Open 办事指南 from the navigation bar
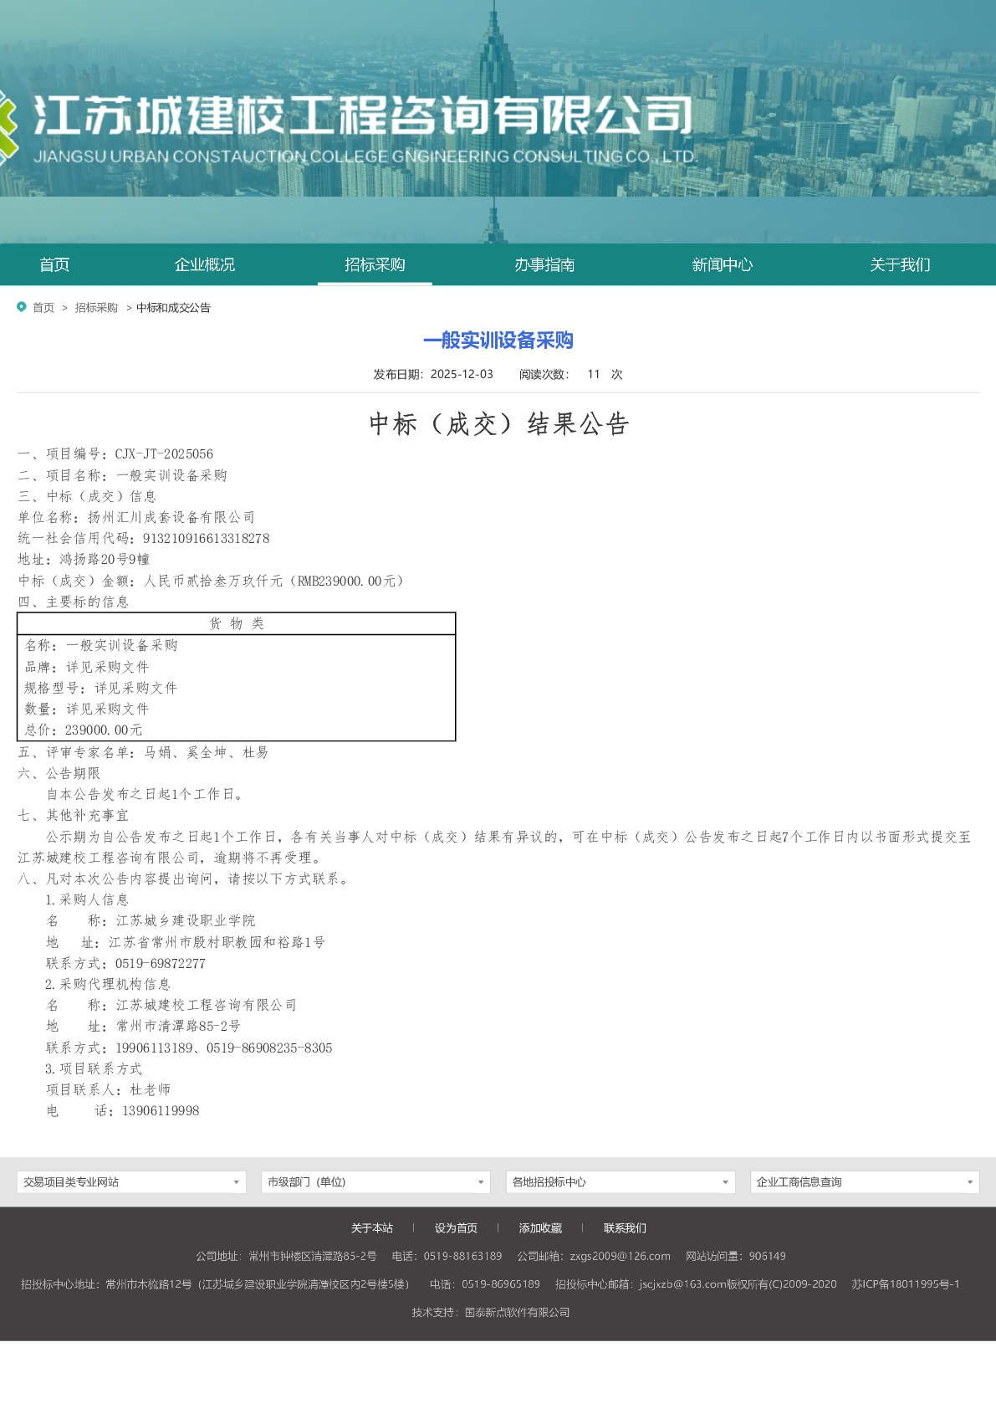996x1409 pixels. coord(544,265)
